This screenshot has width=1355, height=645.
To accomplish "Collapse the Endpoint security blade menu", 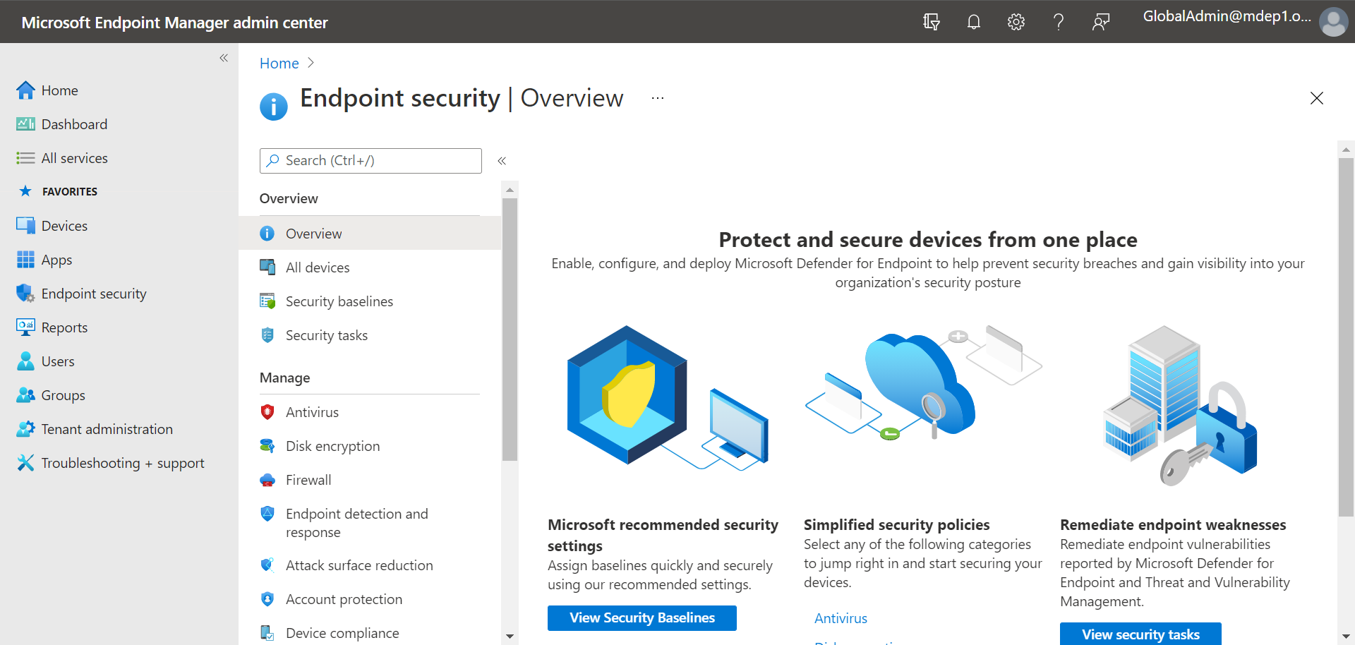I will pyautogui.click(x=502, y=161).
